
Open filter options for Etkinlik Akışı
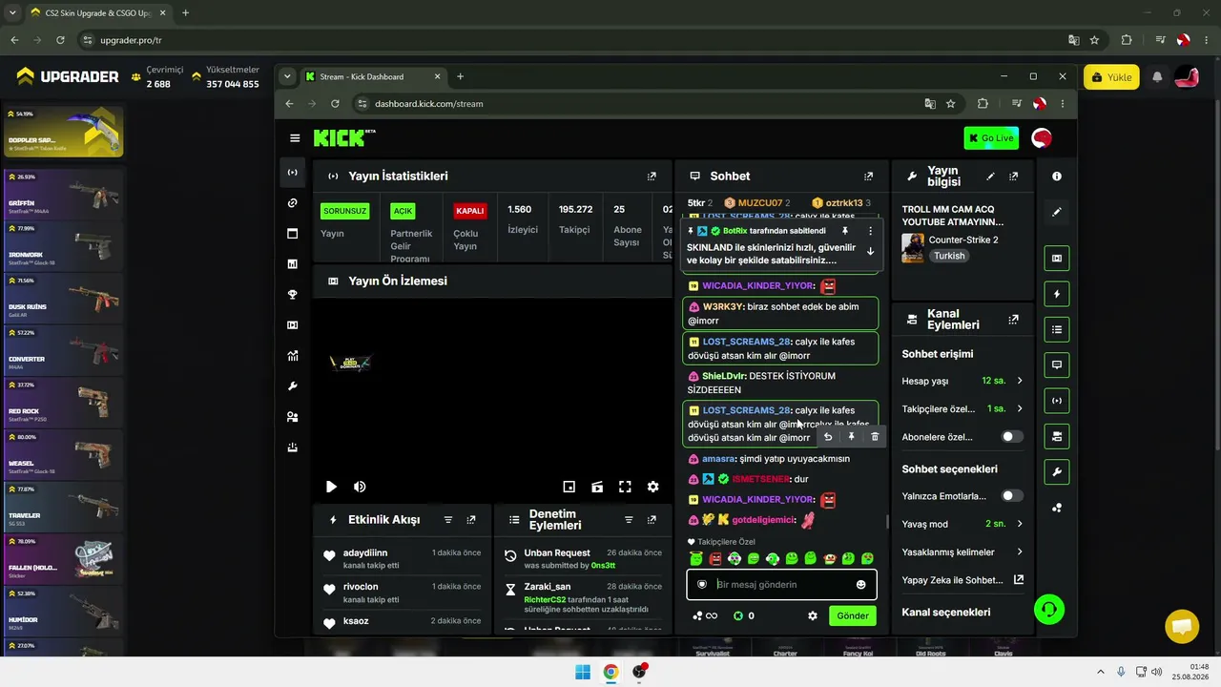448,520
